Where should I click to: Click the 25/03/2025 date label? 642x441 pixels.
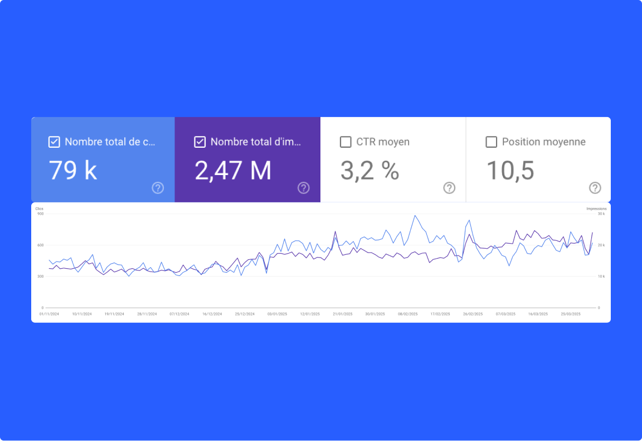point(571,314)
